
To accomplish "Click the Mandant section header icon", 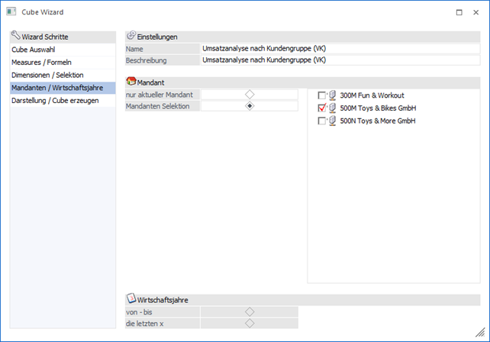I will click(131, 81).
